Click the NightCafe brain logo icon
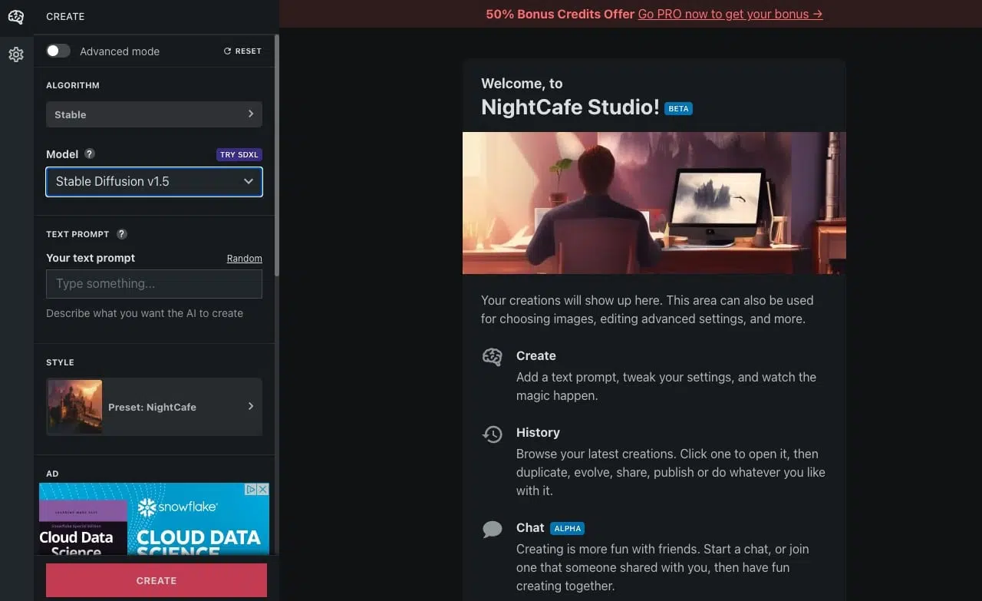This screenshot has width=982, height=601. 16,17
